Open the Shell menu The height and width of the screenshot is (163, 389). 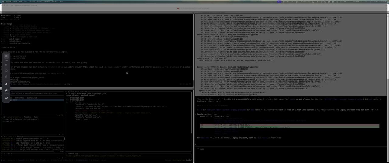(15, 2)
